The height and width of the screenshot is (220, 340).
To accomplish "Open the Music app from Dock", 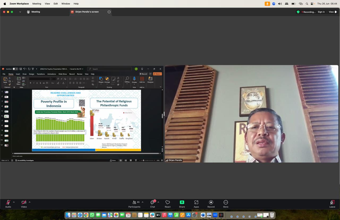I will pos(164,215).
